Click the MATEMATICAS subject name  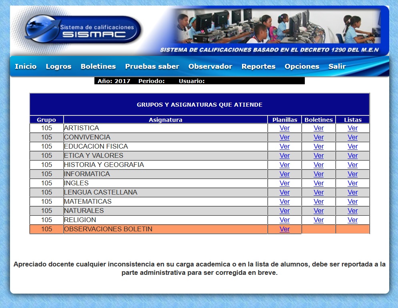[x=88, y=201]
